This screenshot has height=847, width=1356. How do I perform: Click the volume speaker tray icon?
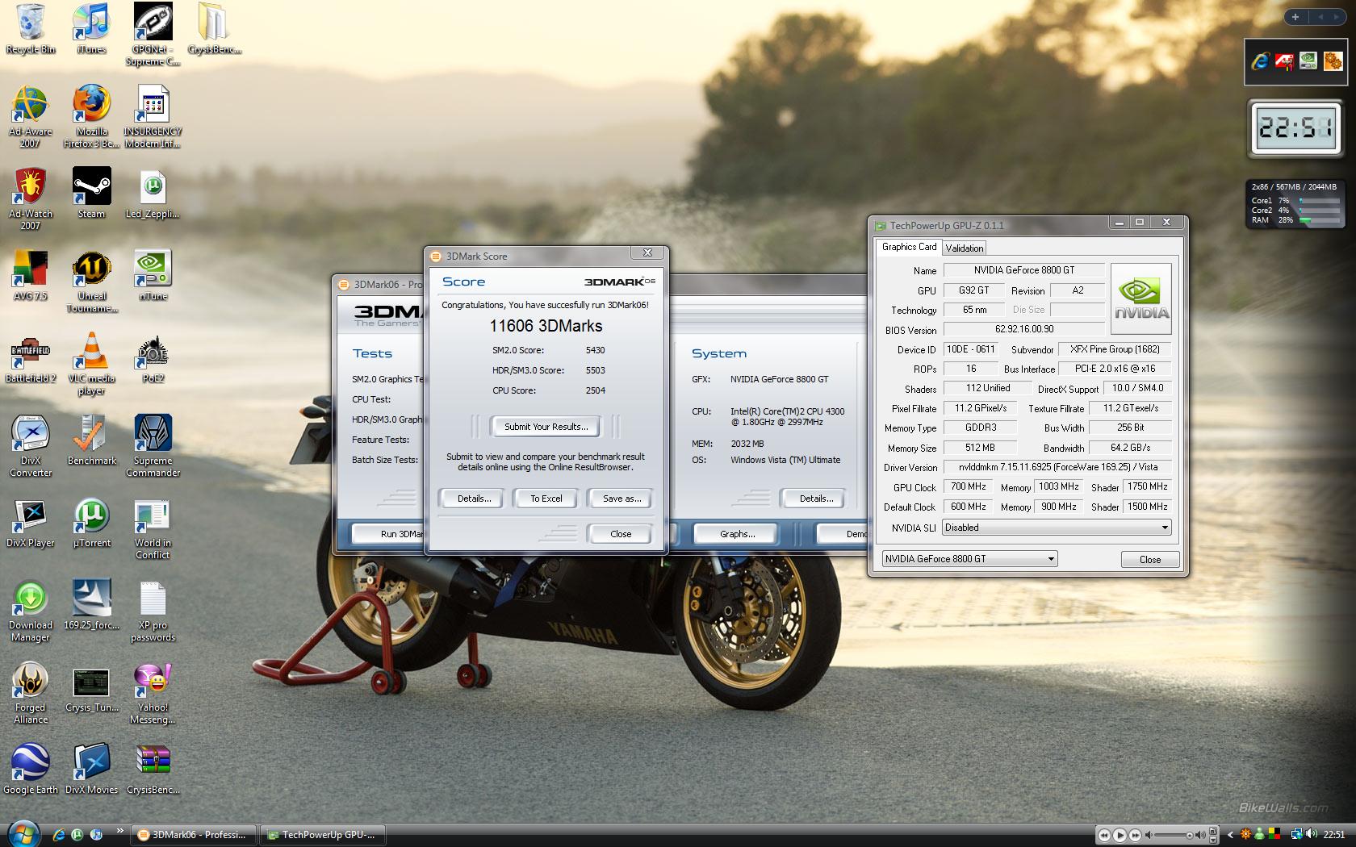pos(1311,835)
